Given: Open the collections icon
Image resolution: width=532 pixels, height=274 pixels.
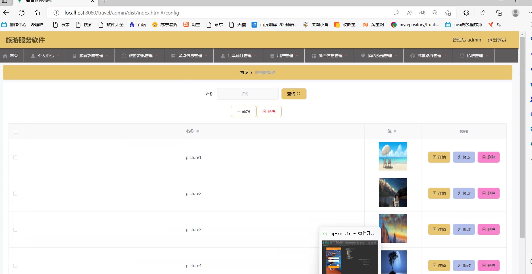Looking at the screenshot, I should pos(499,13).
